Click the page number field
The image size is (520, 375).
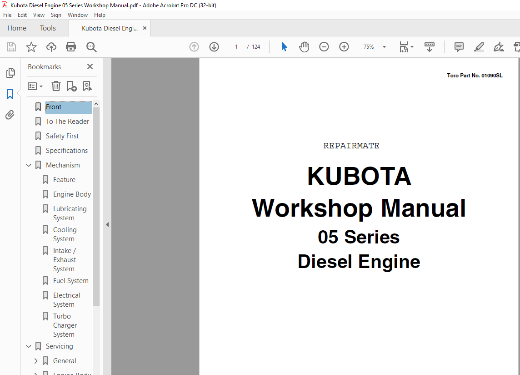pyautogui.click(x=236, y=47)
